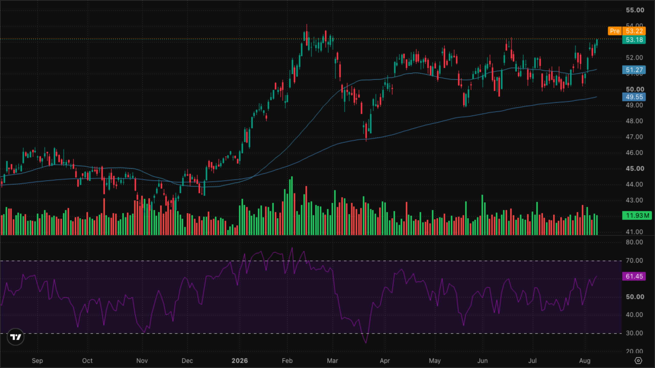Click the Nov label on time axis
Viewport: 655px width, 368px height.
pyautogui.click(x=142, y=361)
